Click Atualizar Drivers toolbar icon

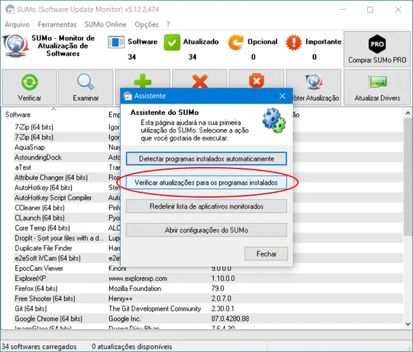coord(378,83)
